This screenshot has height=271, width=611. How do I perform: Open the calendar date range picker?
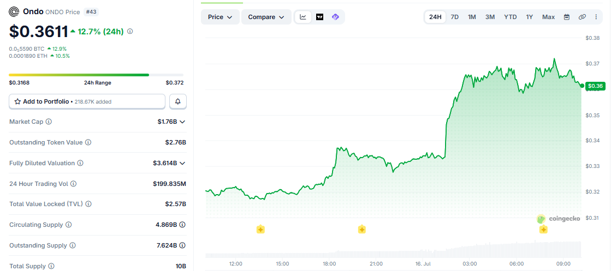(x=567, y=17)
